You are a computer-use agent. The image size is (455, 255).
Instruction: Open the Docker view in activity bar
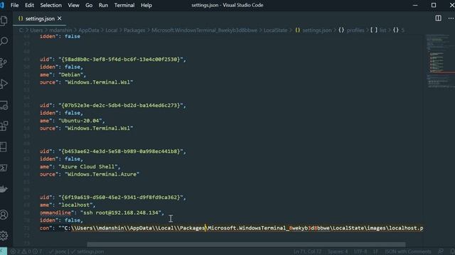[4, 189]
